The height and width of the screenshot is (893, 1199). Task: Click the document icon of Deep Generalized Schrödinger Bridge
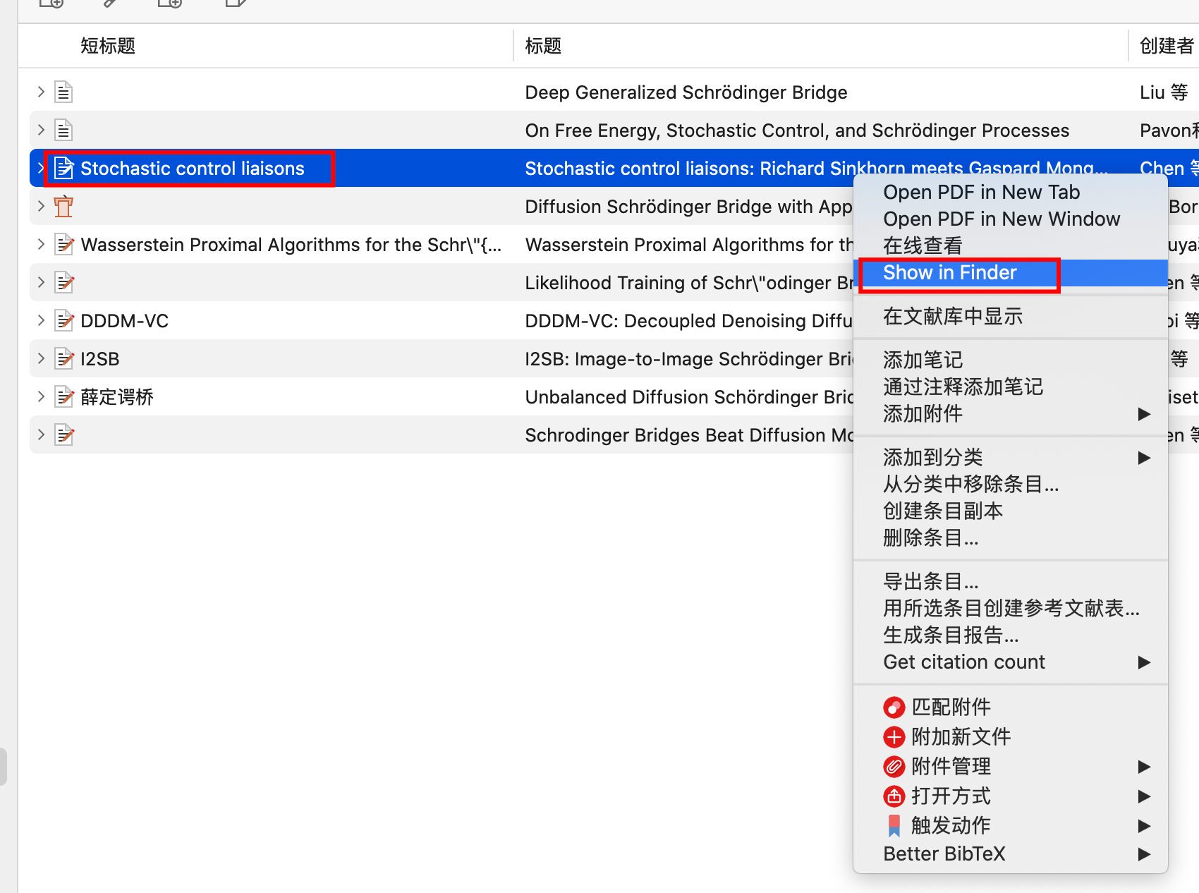click(64, 92)
